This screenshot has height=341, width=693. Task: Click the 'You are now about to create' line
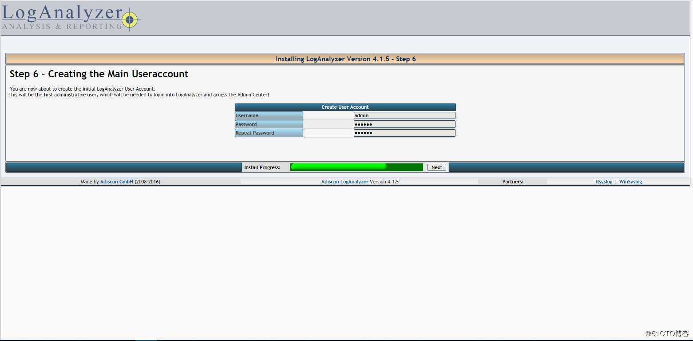(x=83, y=89)
